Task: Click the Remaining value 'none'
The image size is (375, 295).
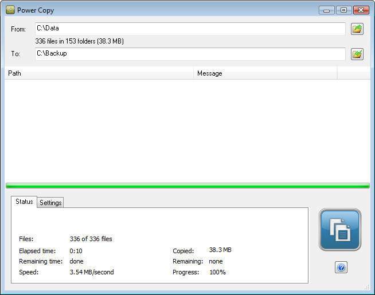Action: pos(216,261)
